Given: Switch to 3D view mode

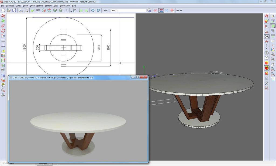Looking at the screenshot, I should [x=167, y=11].
